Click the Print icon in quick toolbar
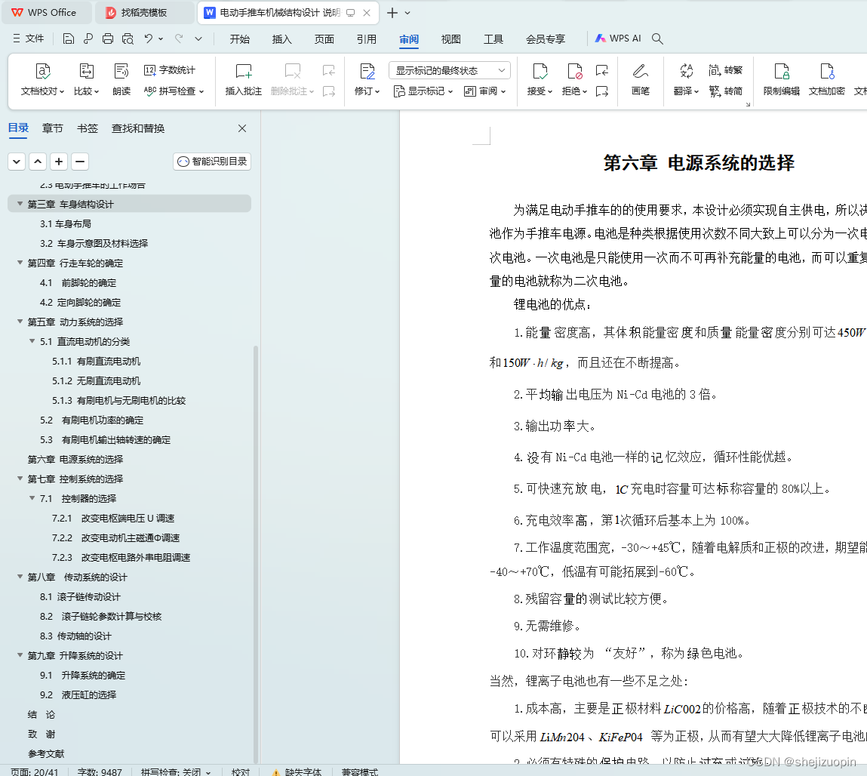The height and width of the screenshot is (776, 867). pos(108,38)
